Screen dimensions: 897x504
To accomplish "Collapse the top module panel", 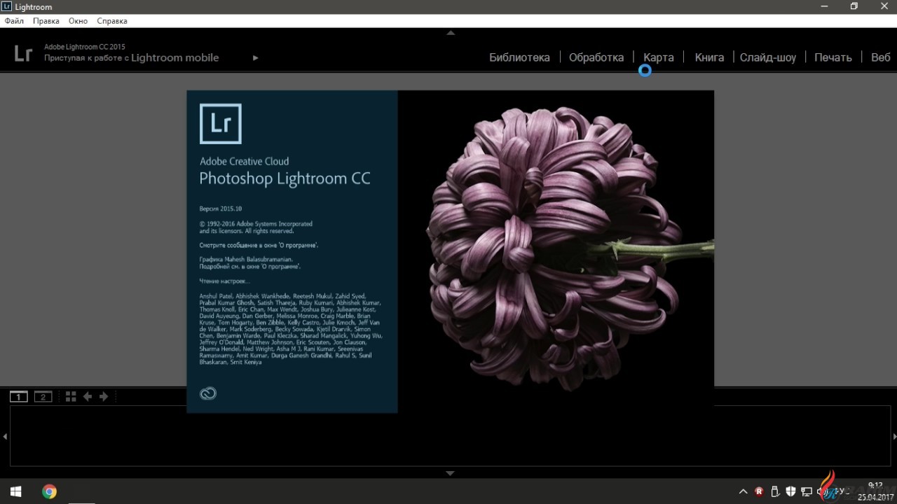I will pyautogui.click(x=449, y=32).
